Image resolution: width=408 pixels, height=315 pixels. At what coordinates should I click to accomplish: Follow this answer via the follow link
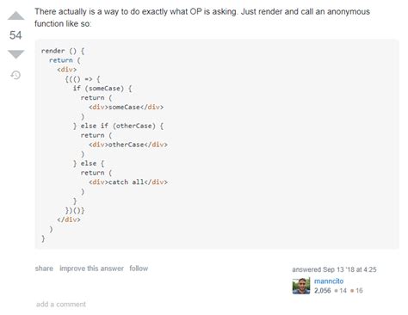coord(139,269)
